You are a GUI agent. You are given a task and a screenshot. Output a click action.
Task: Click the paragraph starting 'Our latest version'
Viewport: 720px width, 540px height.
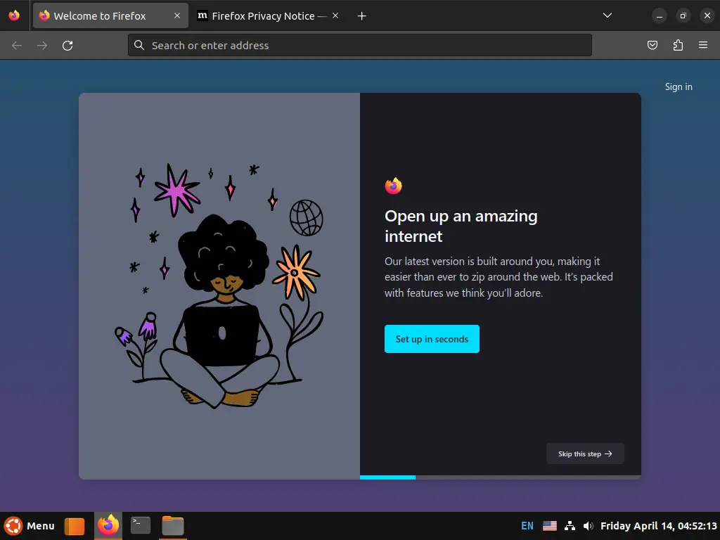click(x=499, y=277)
